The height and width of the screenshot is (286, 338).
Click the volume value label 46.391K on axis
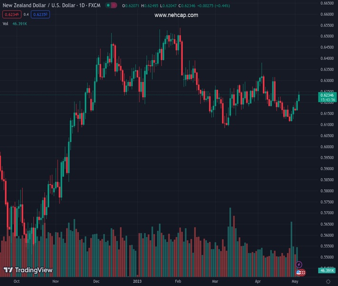[x=328, y=271]
